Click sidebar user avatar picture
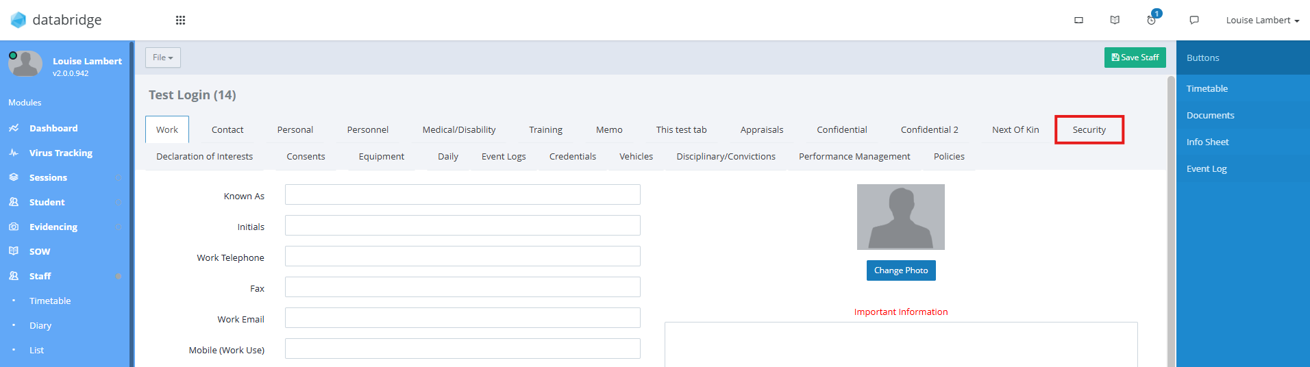 pyautogui.click(x=25, y=64)
